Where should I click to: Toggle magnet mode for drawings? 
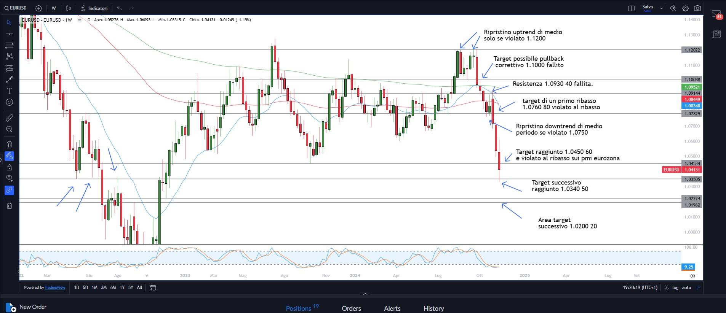click(9, 144)
